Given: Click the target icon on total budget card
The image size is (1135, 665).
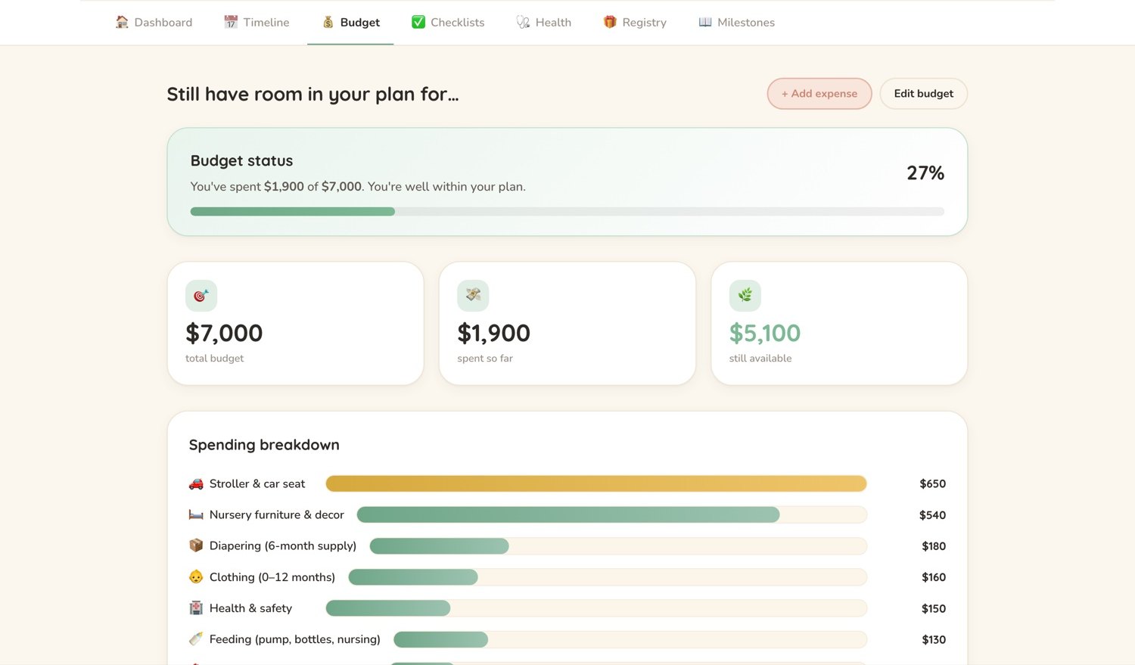Looking at the screenshot, I should pos(201,296).
